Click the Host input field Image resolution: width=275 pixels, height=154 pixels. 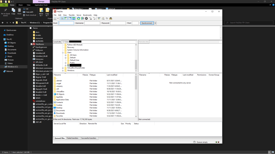click(x=66, y=23)
